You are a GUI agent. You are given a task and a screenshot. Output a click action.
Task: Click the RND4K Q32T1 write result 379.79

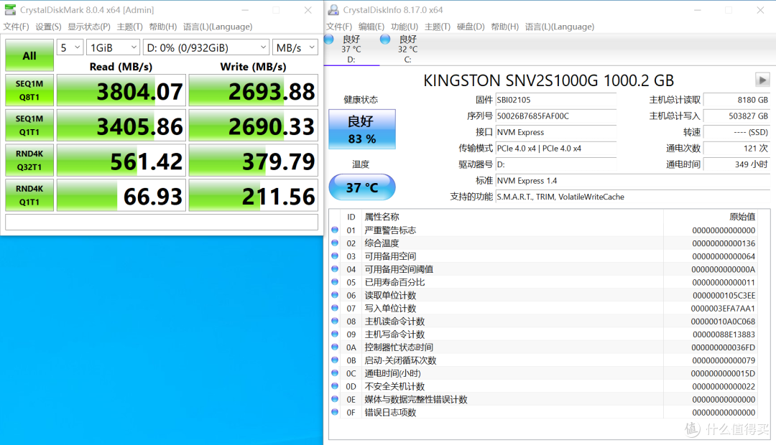click(254, 160)
